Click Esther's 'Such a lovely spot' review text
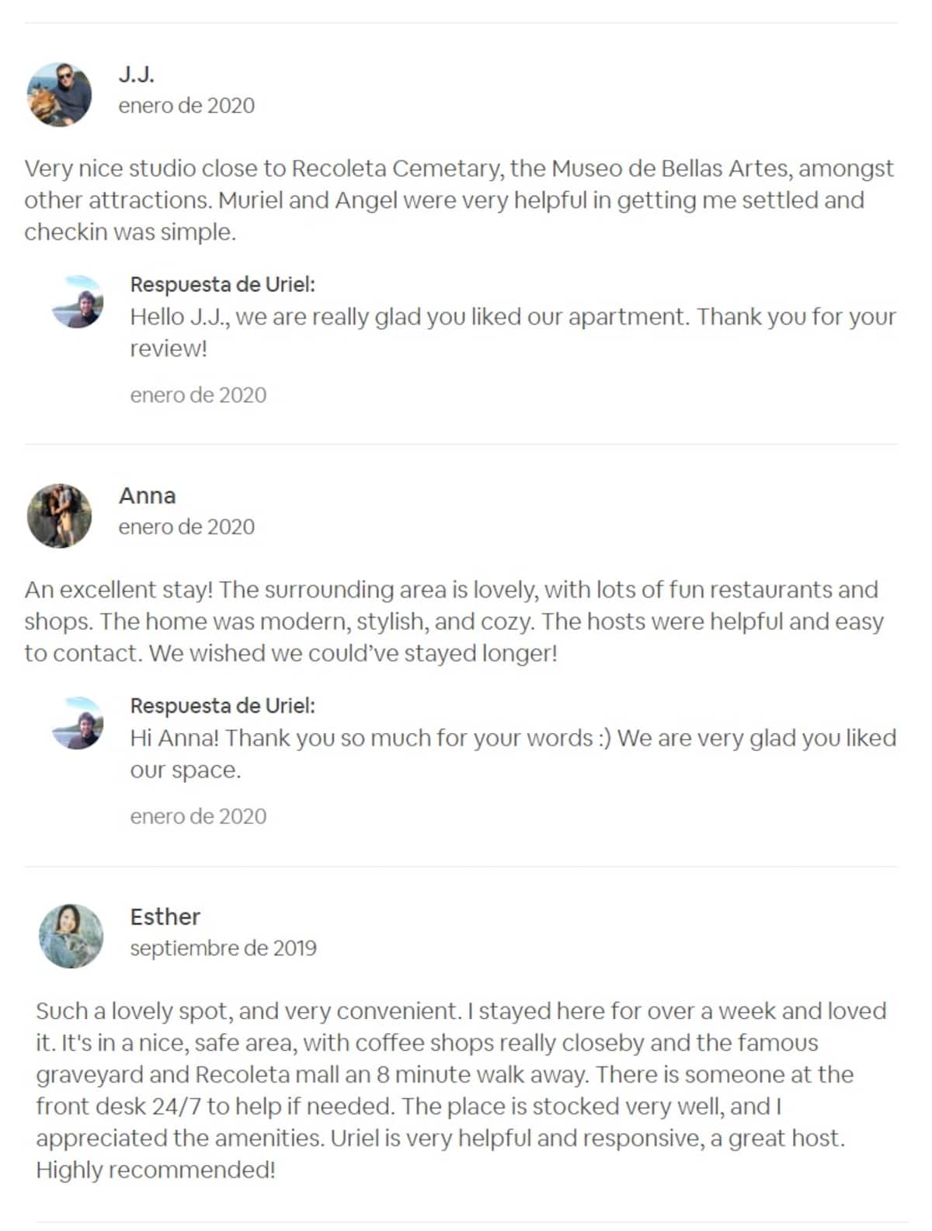Viewport: 932px width, 1231px height. point(461,1090)
